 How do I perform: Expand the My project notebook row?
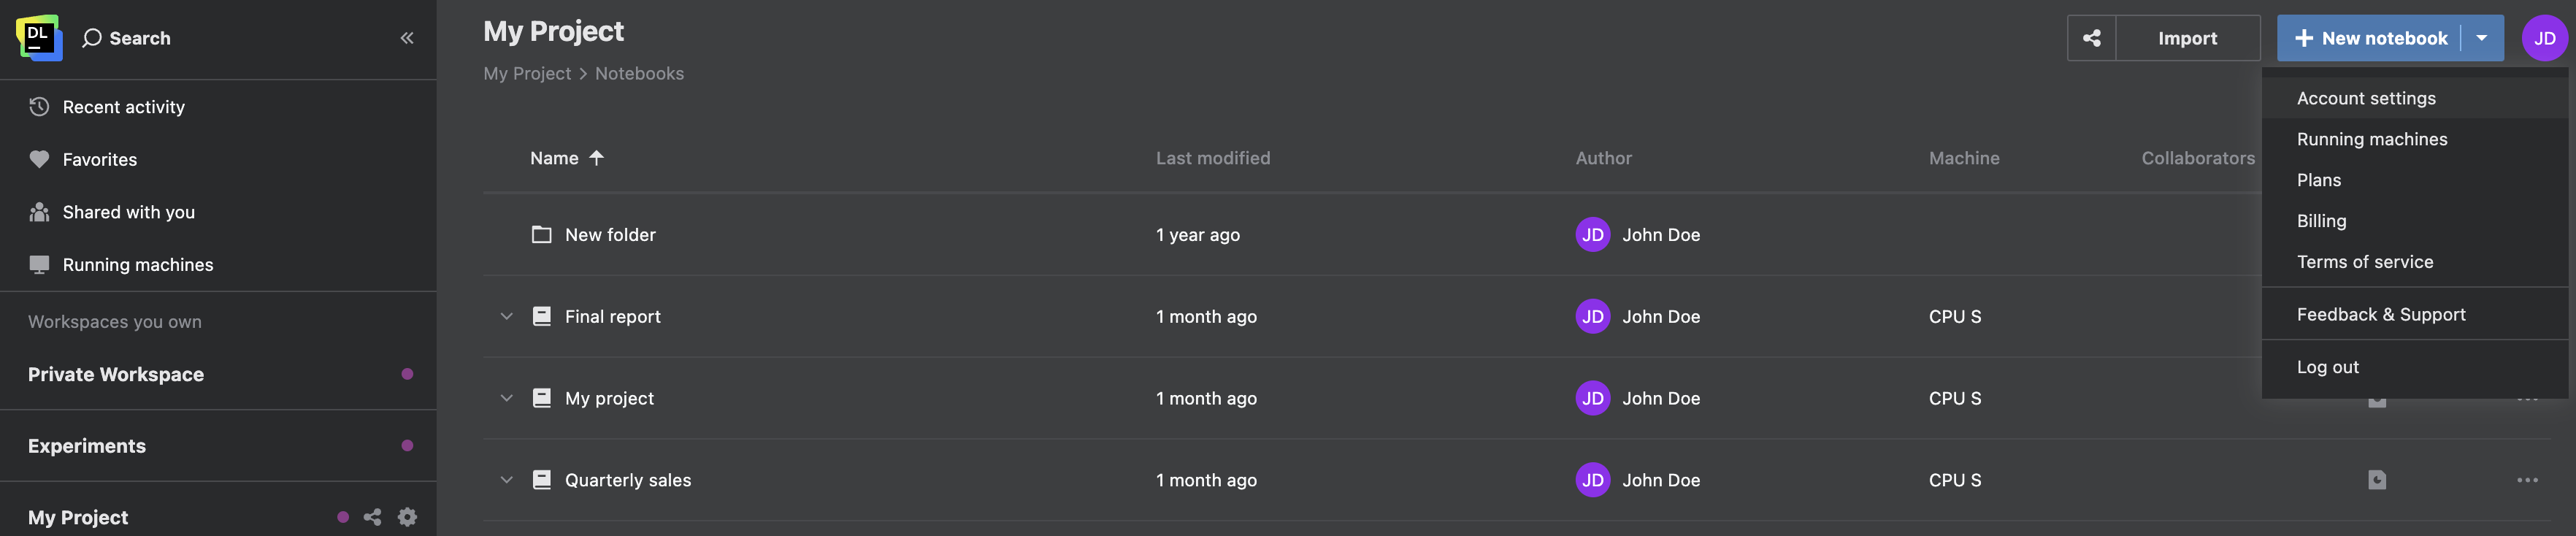pos(507,398)
